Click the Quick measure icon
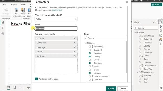Screen dimensions: 163x91 (x=23, y=10)
